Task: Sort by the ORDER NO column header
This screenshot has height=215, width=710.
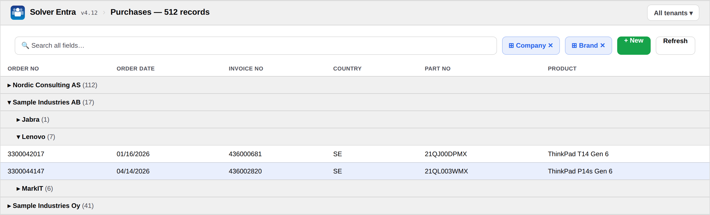Action: point(23,69)
